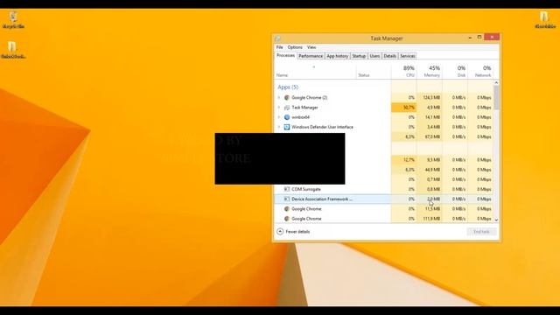The width and height of the screenshot is (560, 315).
Task: Select the COM Surrogate row
Action: [x=384, y=189]
